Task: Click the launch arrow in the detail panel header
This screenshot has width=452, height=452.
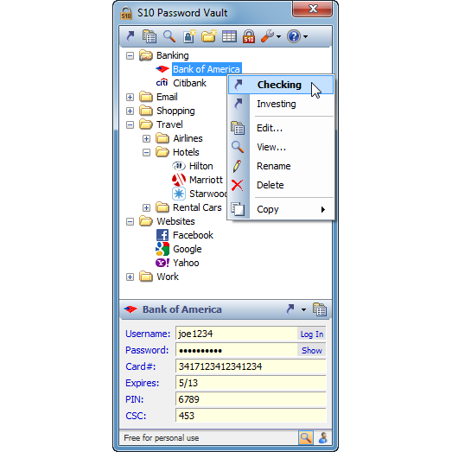Action: click(290, 309)
